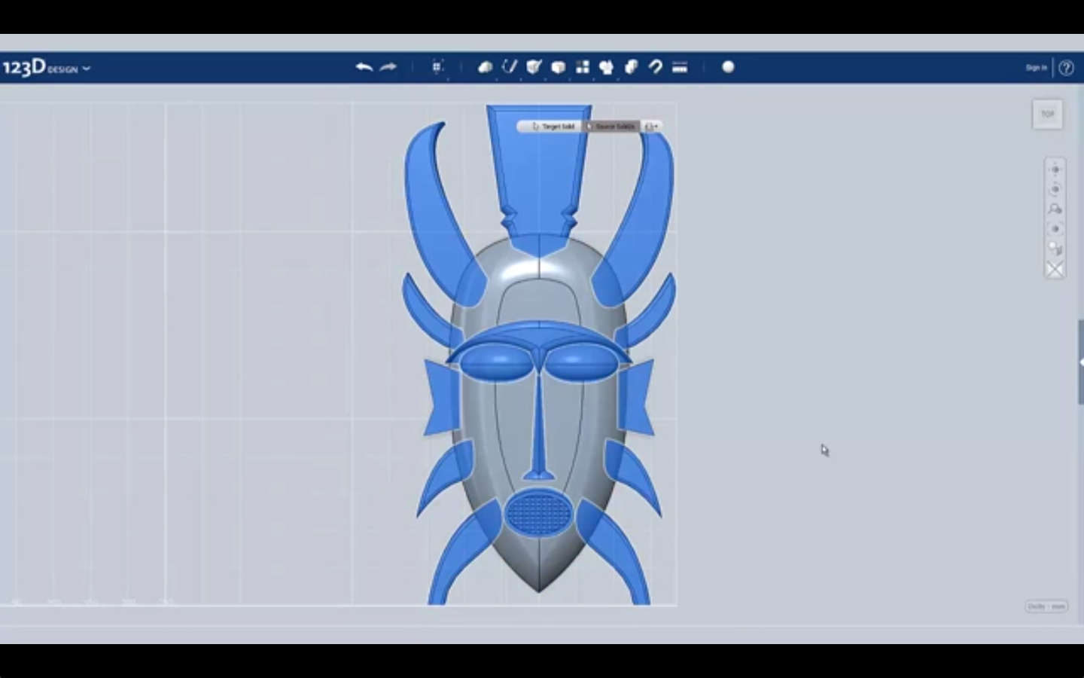Open the Grouping tool menu

click(x=607, y=67)
